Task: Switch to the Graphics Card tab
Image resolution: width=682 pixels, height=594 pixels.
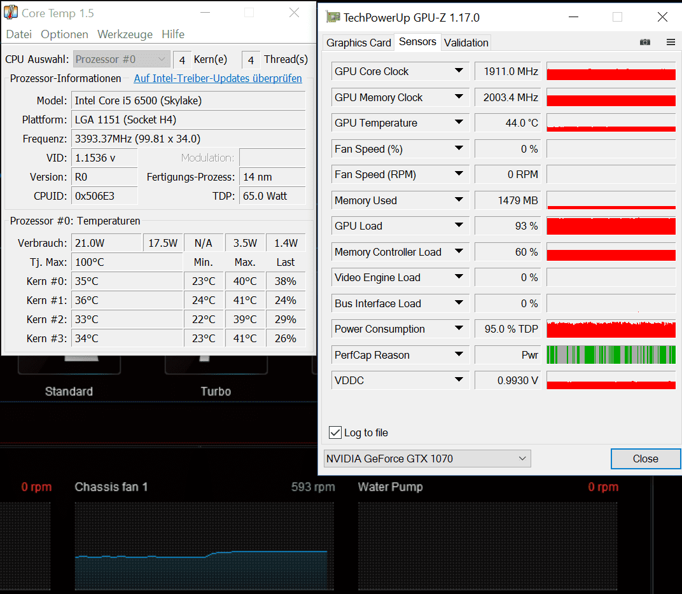Action: (x=358, y=43)
